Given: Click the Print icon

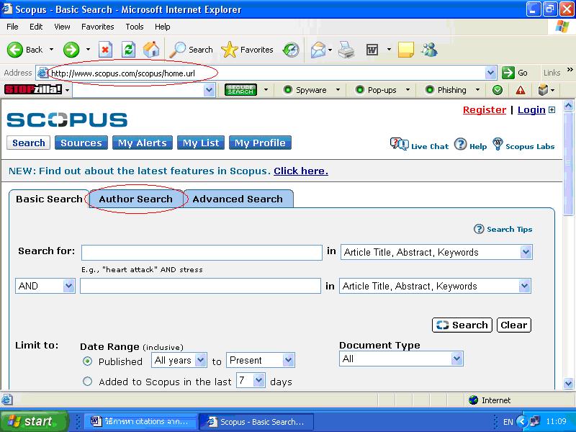Looking at the screenshot, I should (x=346, y=50).
